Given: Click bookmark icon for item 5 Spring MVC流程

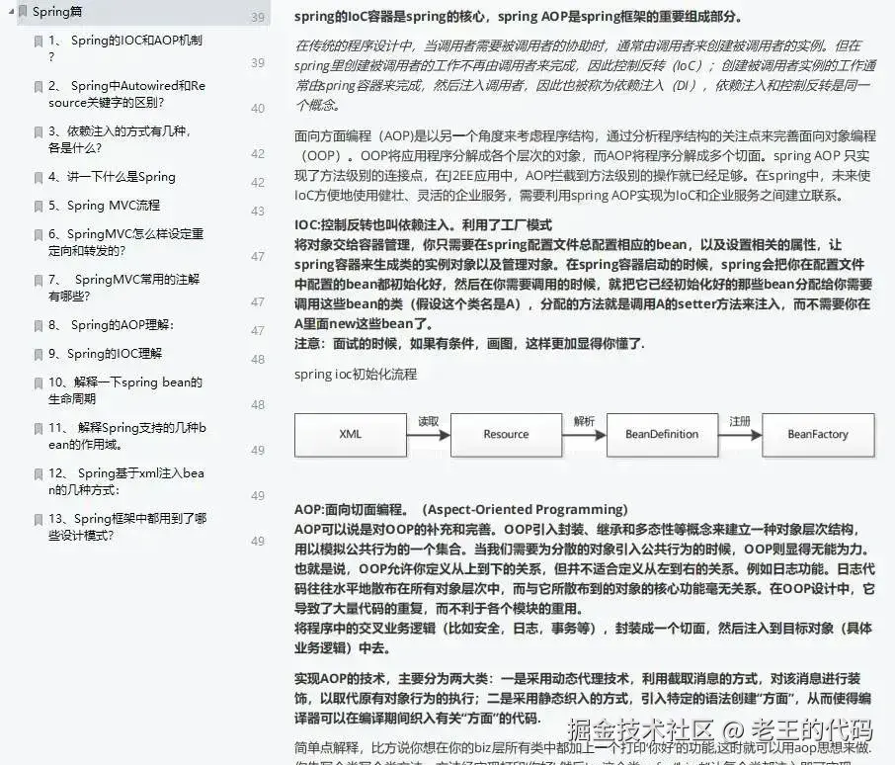Looking at the screenshot, I should pos(39,207).
